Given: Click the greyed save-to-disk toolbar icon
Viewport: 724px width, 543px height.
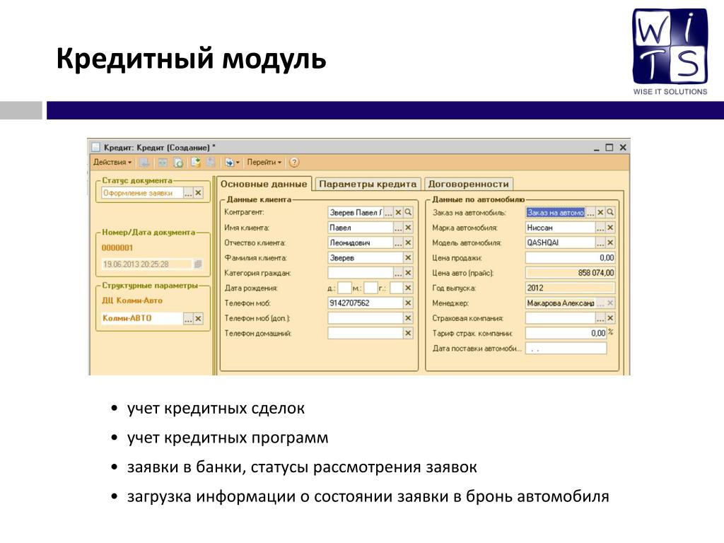Looking at the screenshot, I should (144, 163).
